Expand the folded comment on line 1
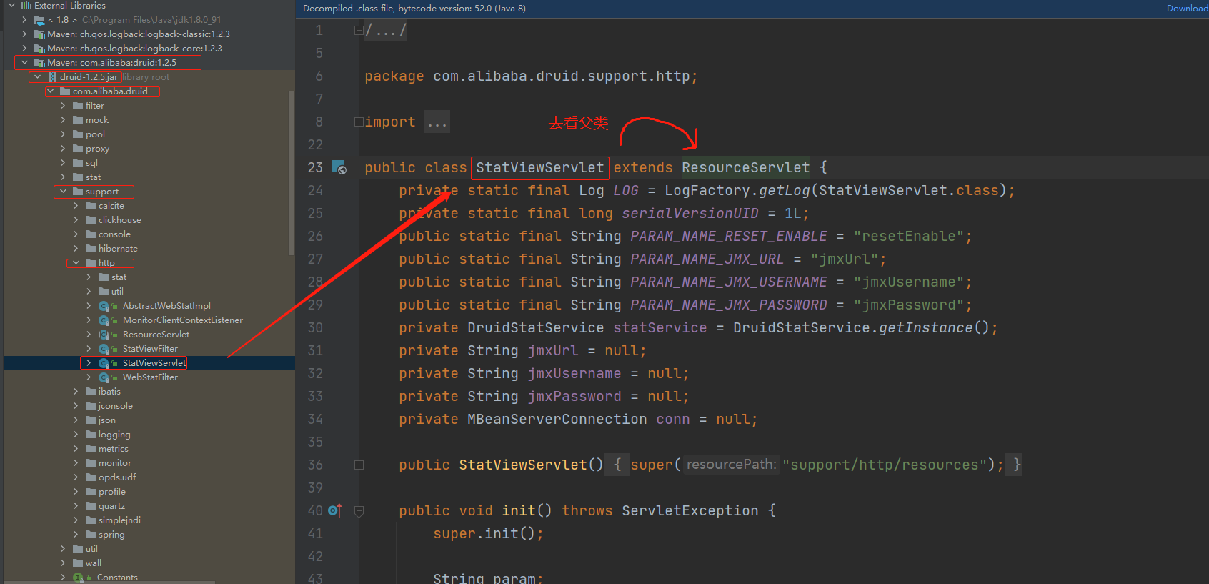This screenshot has width=1209, height=584. (359, 30)
